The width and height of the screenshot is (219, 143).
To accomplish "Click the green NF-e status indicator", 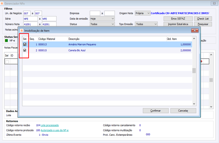I will 6,41.
